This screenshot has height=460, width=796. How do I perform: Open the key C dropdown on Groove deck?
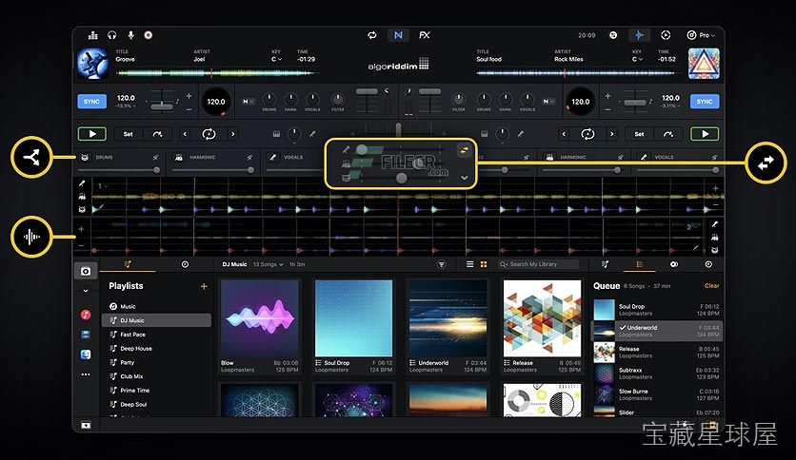276,59
